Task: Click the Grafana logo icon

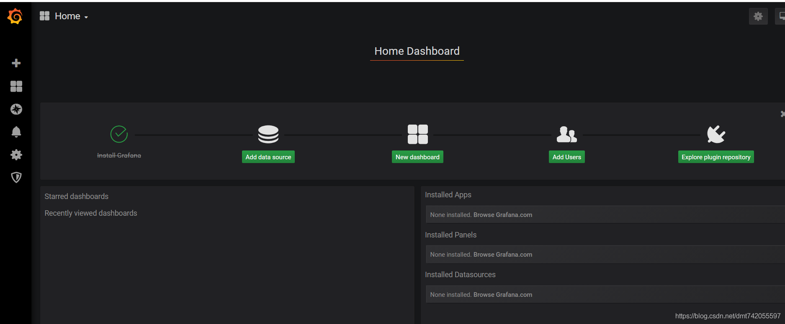Action: 15,16
